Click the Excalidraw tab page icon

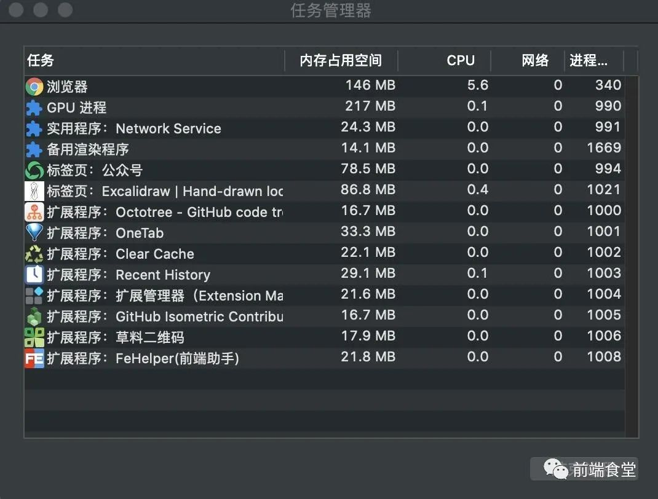(34, 191)
